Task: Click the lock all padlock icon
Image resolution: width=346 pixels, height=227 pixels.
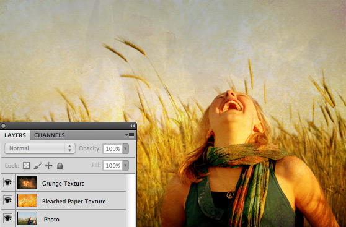Action: pyautogui.click(x=60, y=166)
